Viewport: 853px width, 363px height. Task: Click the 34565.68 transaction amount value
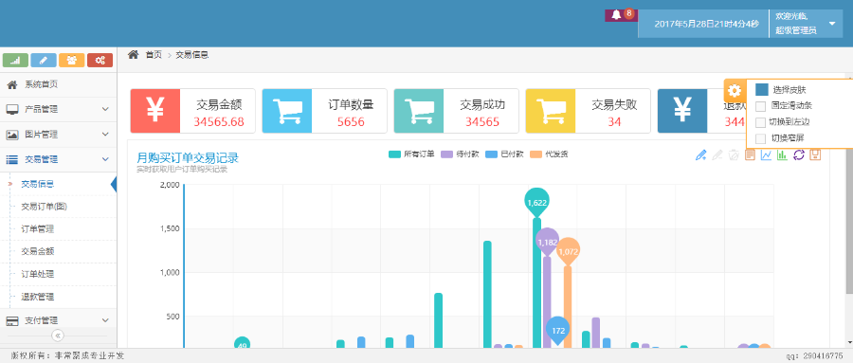219,122
